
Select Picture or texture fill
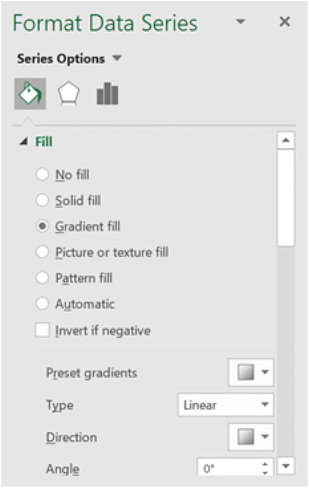(42, 252)
